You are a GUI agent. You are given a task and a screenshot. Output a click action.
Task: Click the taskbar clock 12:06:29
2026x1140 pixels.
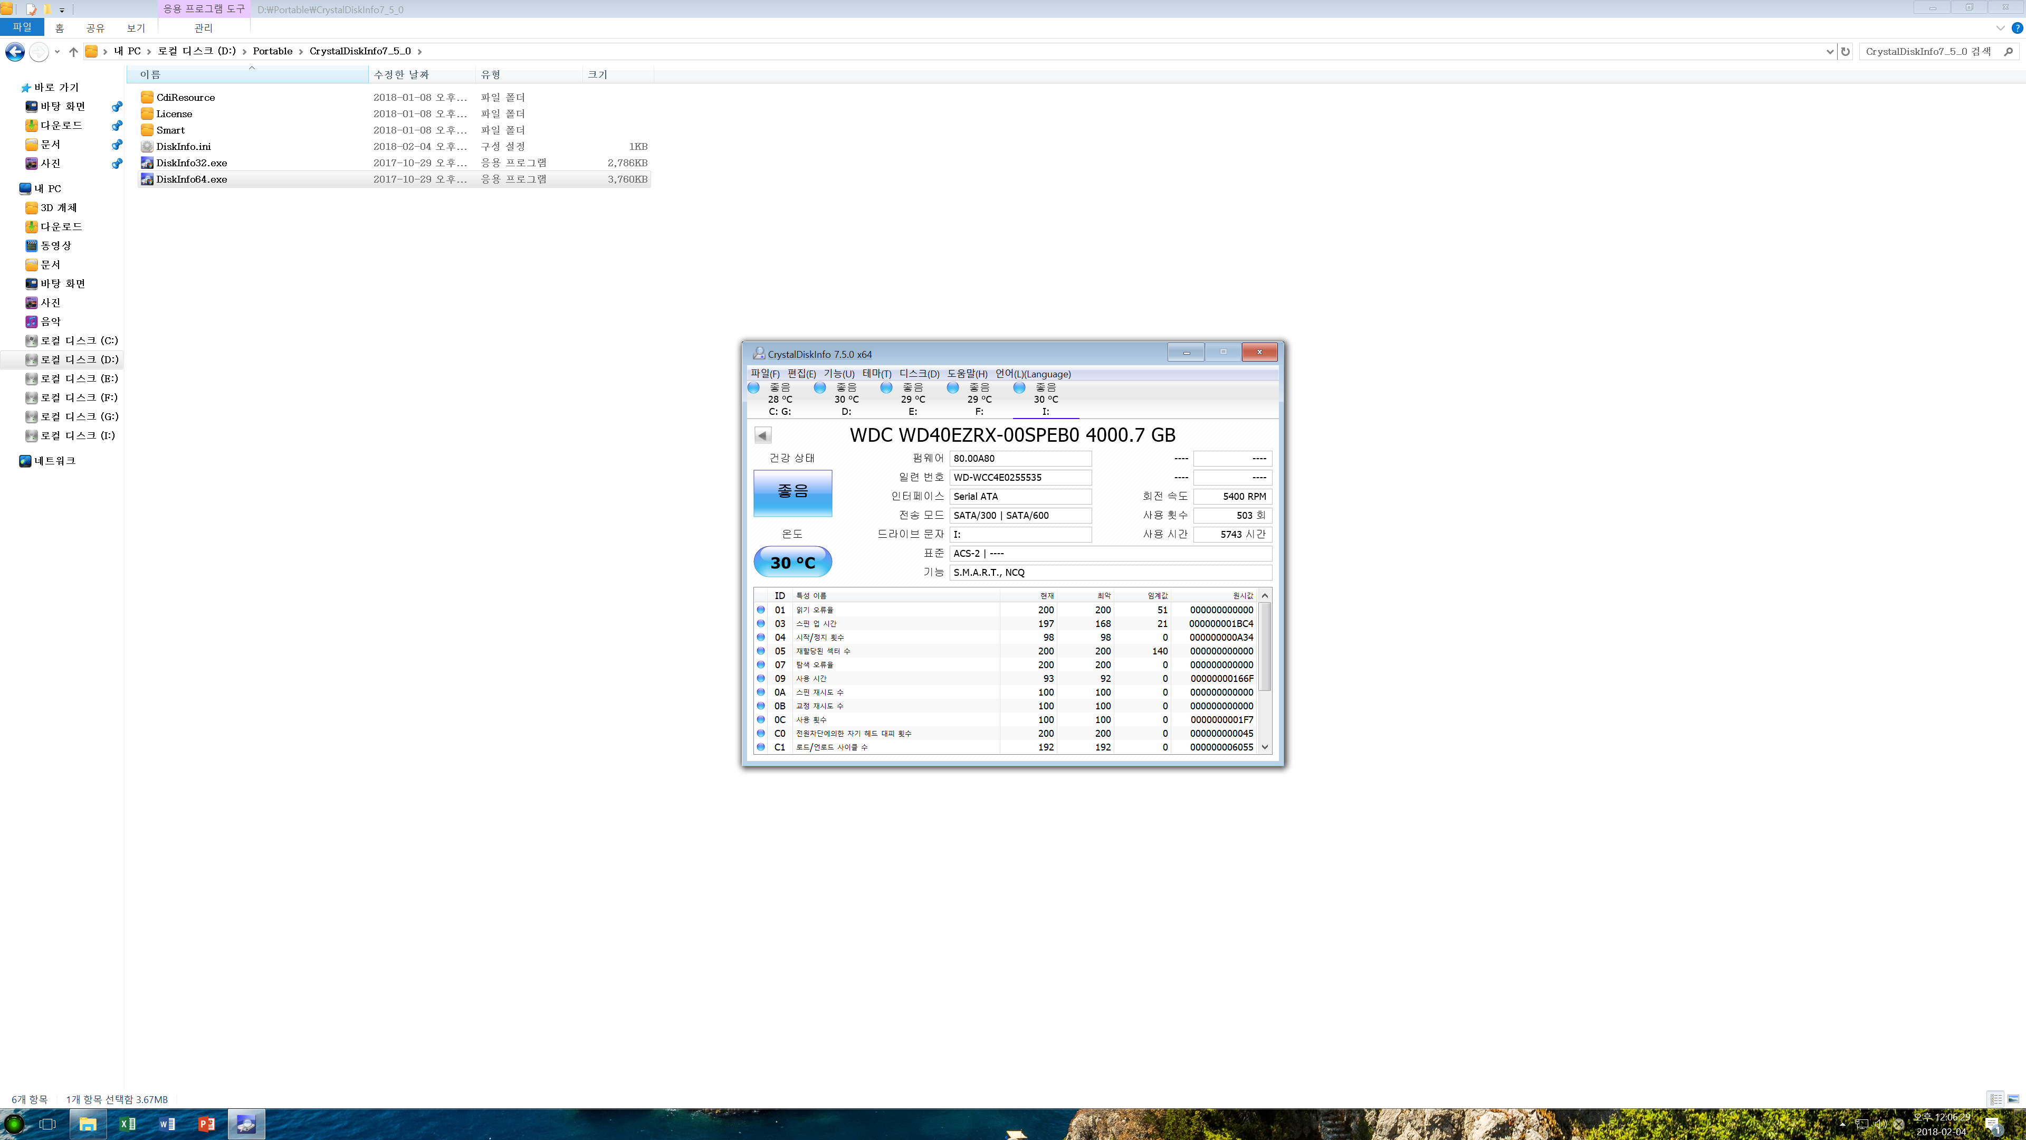[1941, 1117]
